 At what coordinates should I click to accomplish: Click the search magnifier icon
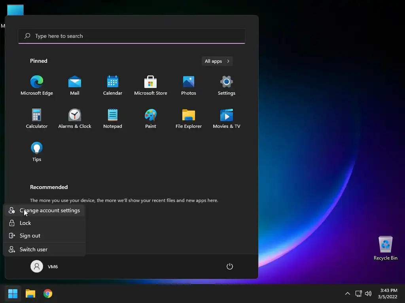(x=27, y=36)
